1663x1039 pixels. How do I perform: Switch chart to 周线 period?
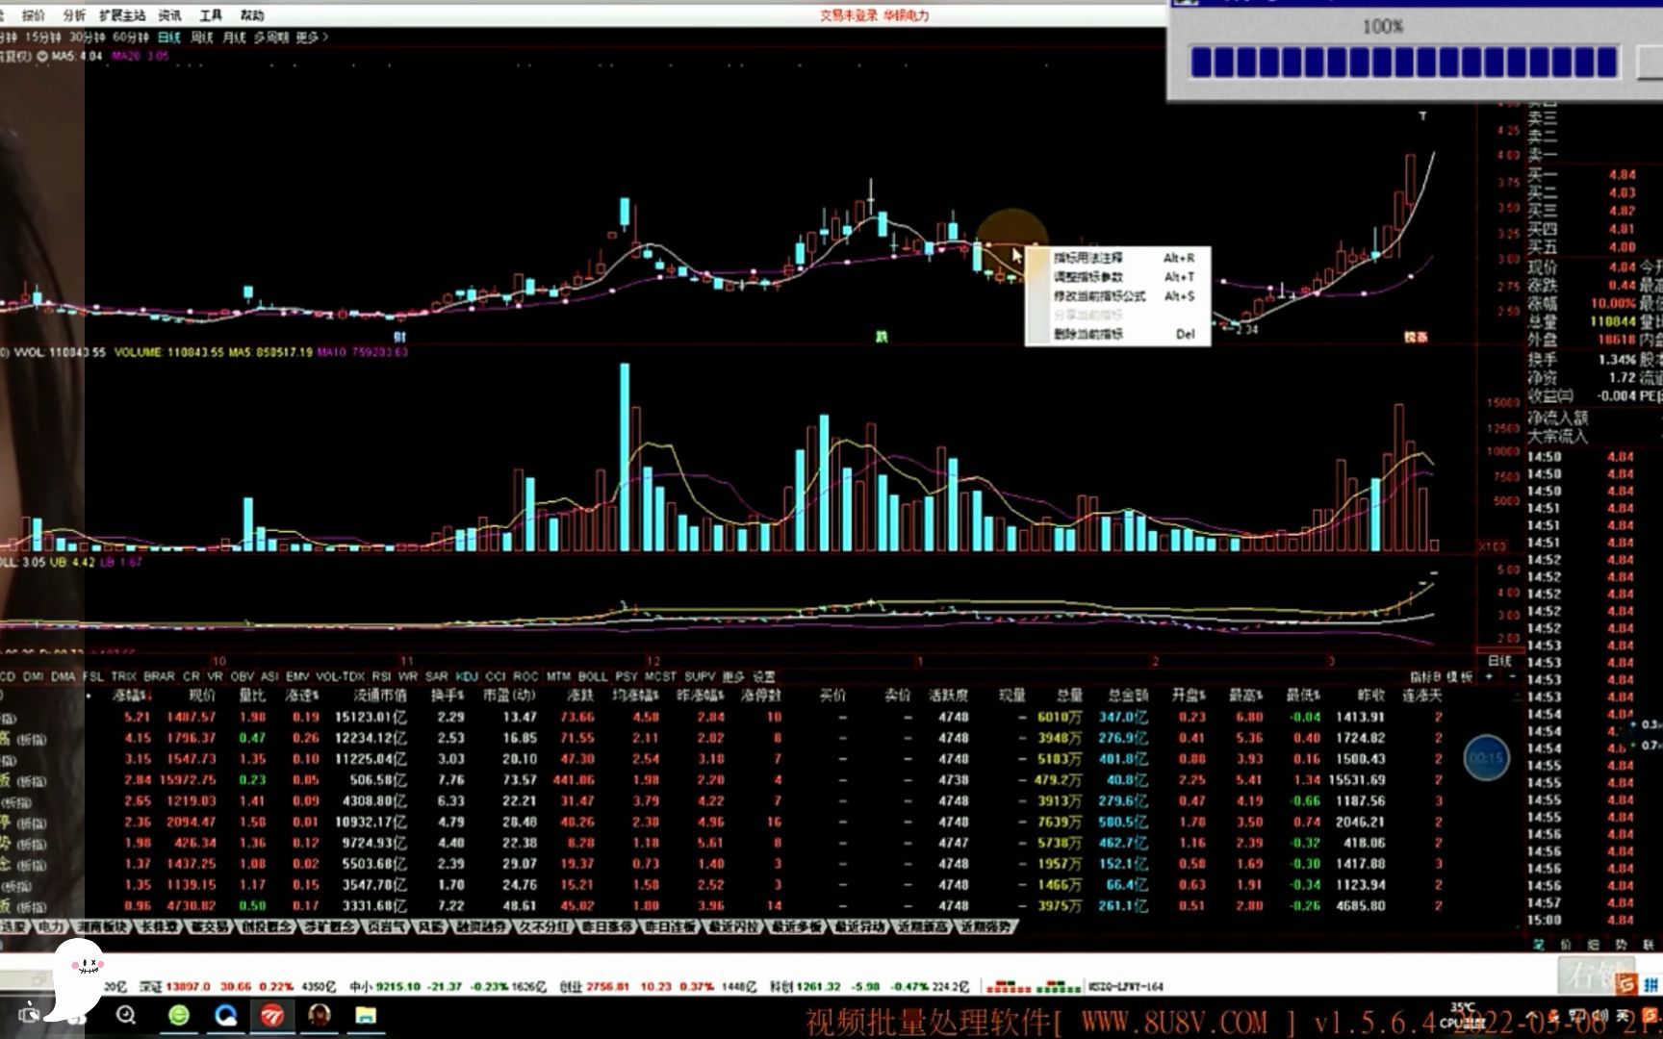pyautogui.click(x=202, y=38)
